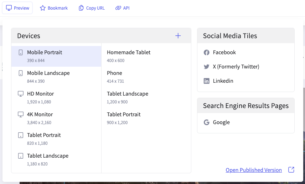Choose the 4K Monitor preview option
The height and width of the screenshot is (184, 305).
[40, 118]
